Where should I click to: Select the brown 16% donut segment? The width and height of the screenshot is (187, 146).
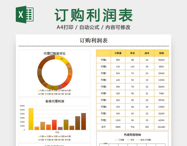tap(40, 76)
